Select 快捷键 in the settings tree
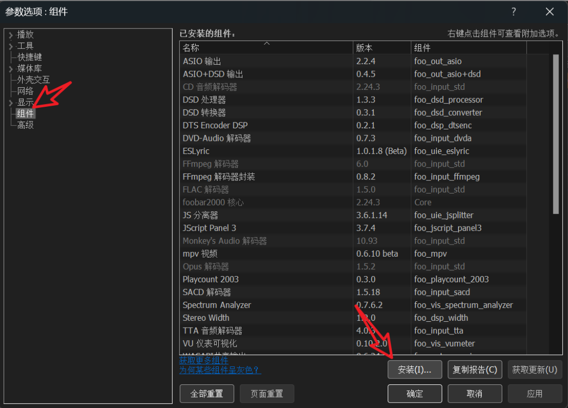The height and width of the screenshot is (408, 568). tap(29, 57)
